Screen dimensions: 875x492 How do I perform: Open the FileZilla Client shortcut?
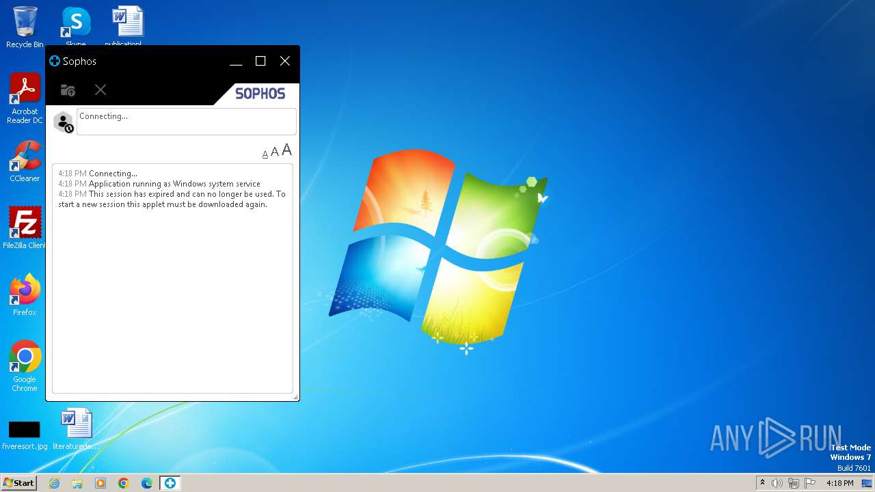coord(25,228)
